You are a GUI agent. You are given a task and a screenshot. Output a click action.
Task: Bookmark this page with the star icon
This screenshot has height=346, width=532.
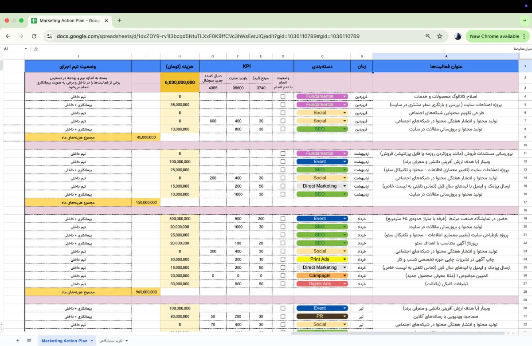tap(439, 36)
